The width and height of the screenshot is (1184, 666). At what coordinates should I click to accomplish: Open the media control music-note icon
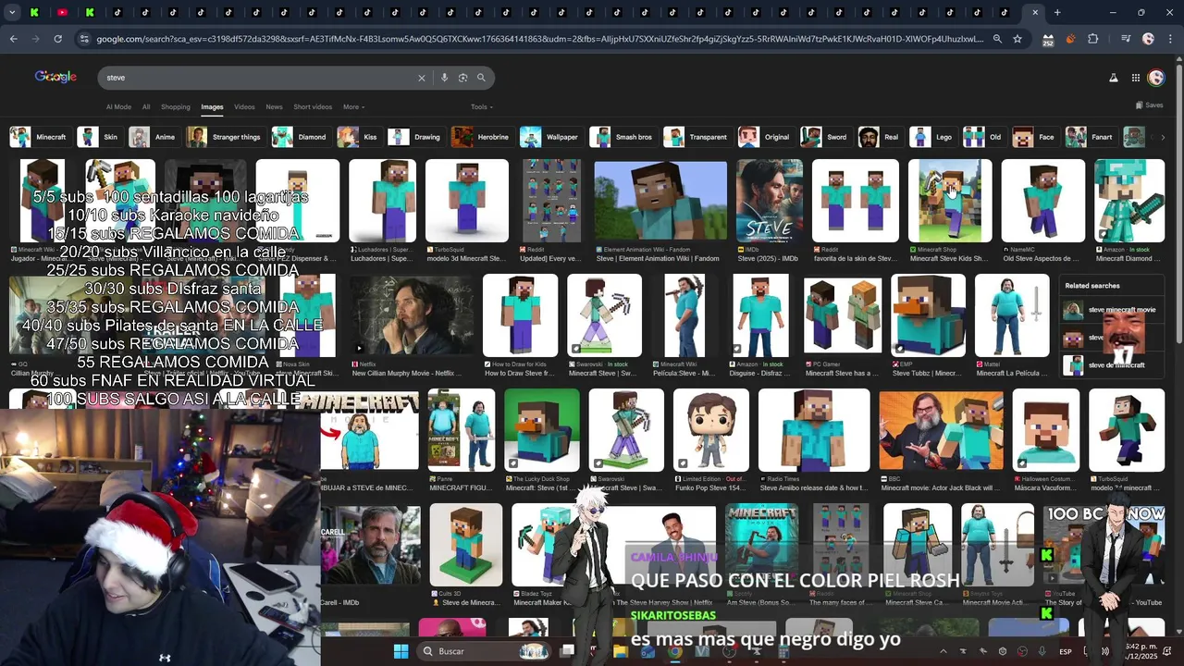(x=1125, y=39)
